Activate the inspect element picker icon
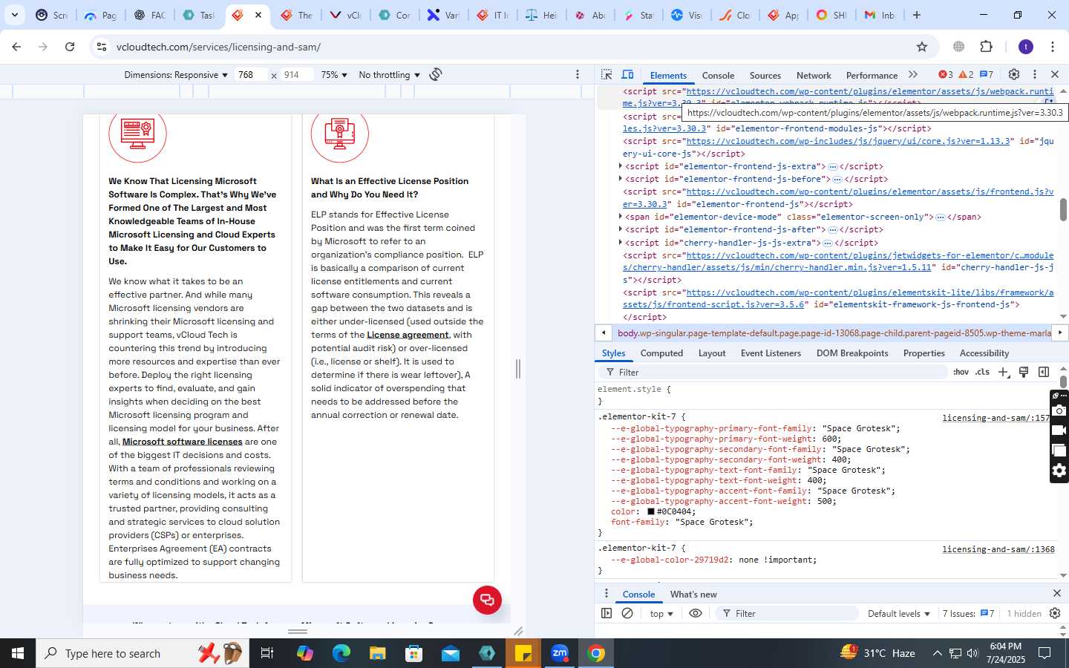 [x=607, y=75]
